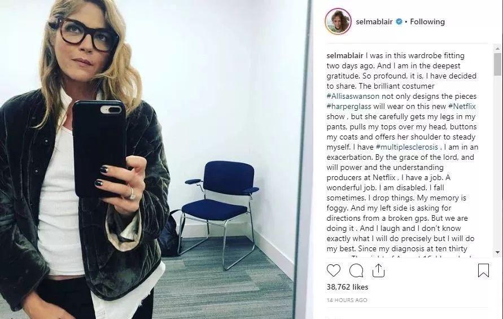503x319 pixels.
Task: Open selmablair username in header
Action: pyautogui.click(x=374, y=21)
